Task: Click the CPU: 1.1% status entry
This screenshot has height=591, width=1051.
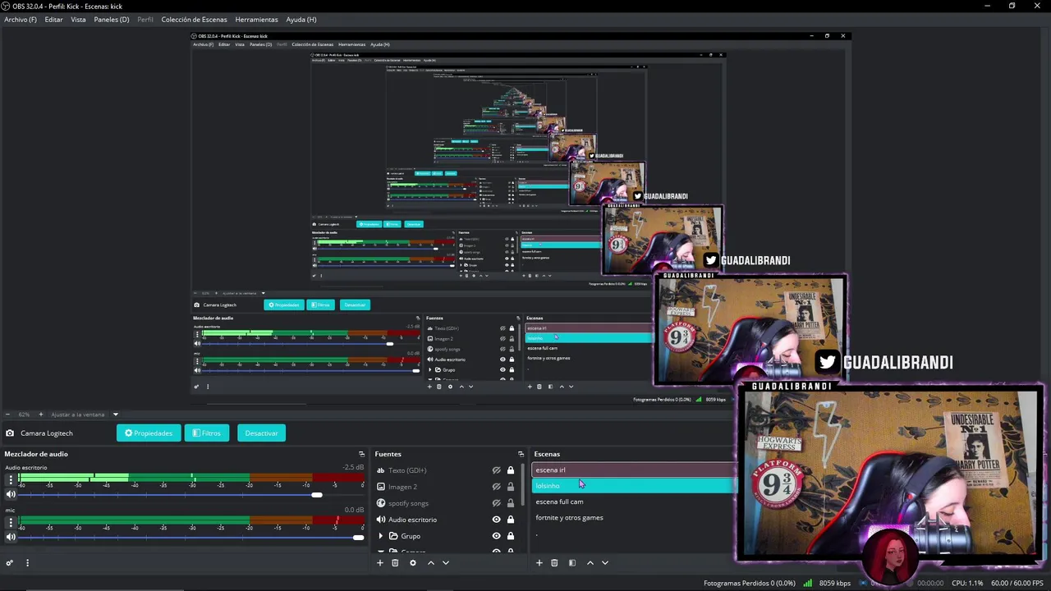Action: (x=967, y=583)
